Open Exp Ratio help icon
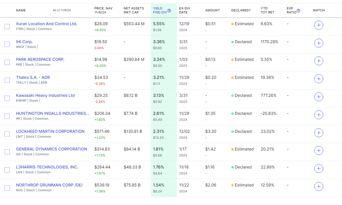The width and height of the screenshot is (342, 205). click(x=298, y=11)
